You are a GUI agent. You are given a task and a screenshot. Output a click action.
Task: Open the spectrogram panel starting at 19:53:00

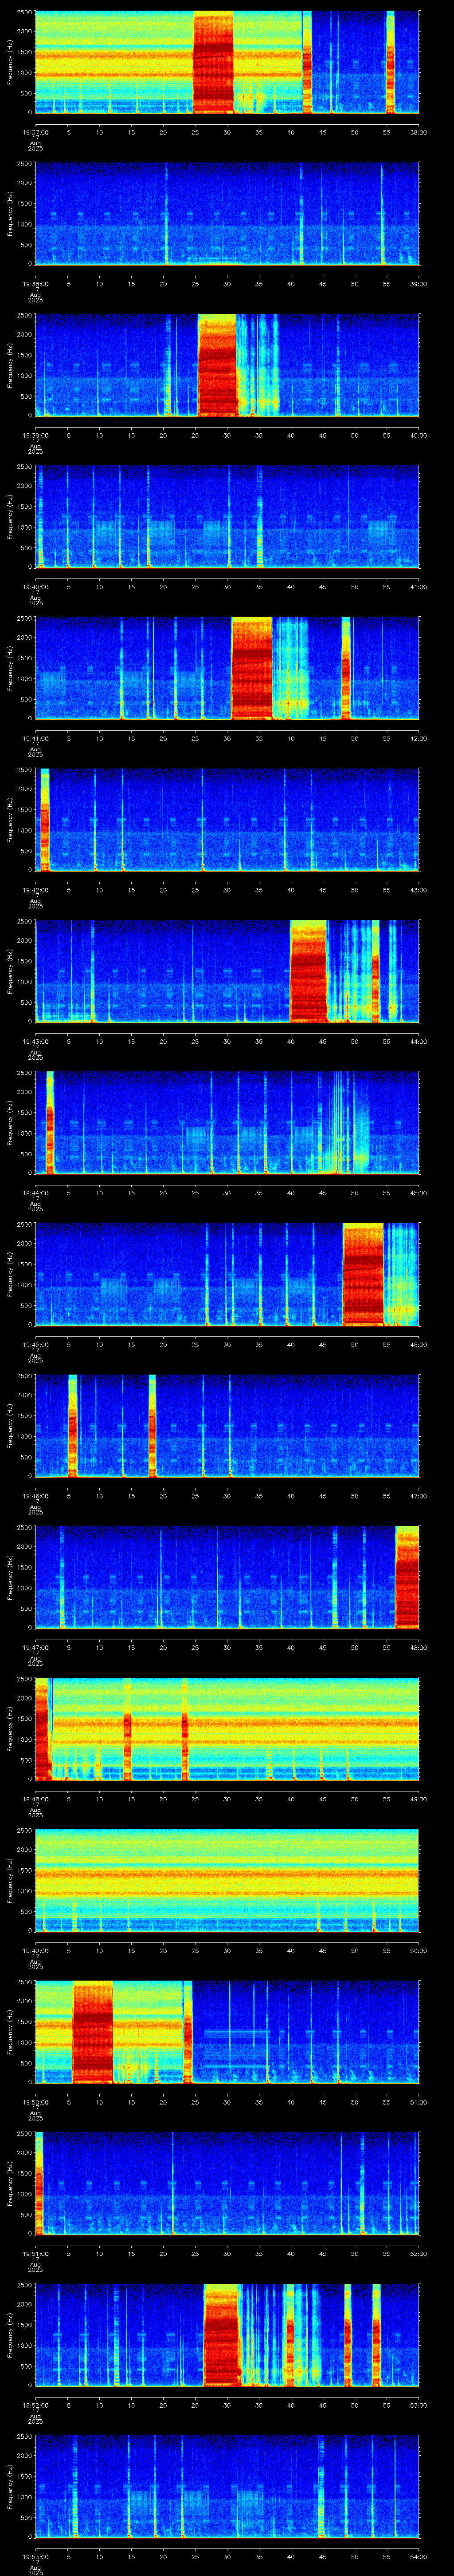(x=227, y=2486)
